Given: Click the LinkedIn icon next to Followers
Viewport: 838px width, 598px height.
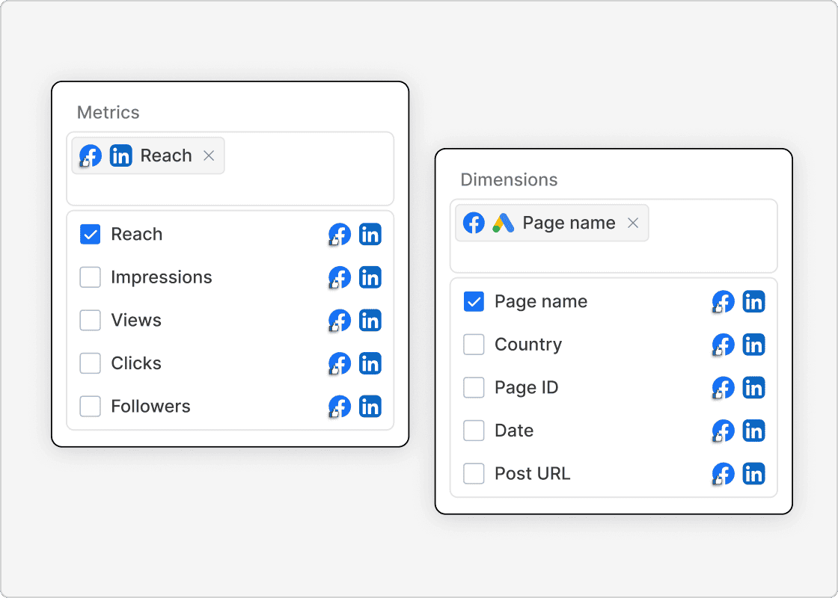Looking at the screenshot, I should point(370,407).
